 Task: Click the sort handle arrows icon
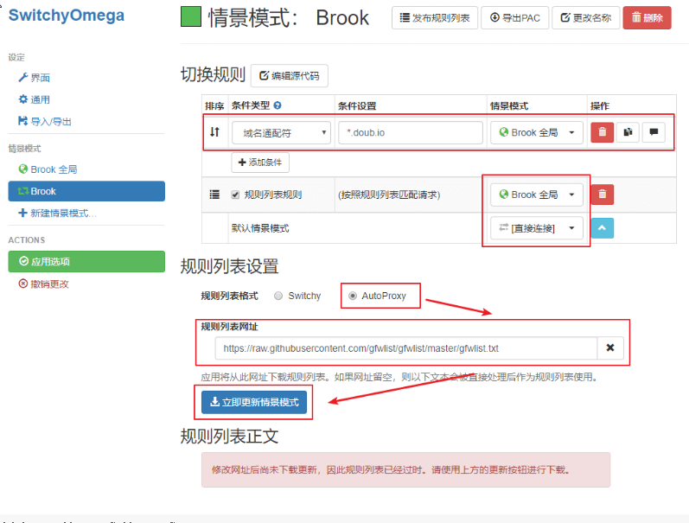[x=214, y=132]
